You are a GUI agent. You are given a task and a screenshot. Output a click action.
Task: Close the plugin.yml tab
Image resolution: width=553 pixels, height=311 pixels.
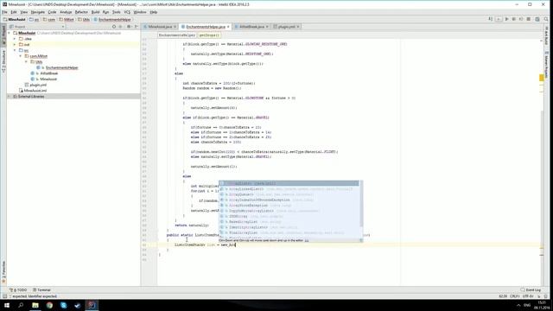click(297, 27)
